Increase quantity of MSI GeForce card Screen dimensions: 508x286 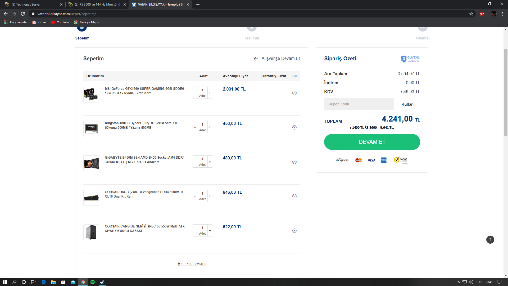210,93
